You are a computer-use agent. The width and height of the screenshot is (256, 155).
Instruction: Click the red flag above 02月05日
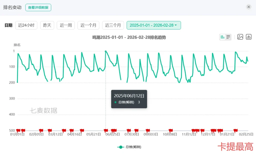coord(41,130)
